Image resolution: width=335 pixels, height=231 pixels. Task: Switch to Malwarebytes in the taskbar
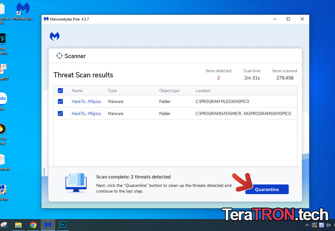(48, 225)
